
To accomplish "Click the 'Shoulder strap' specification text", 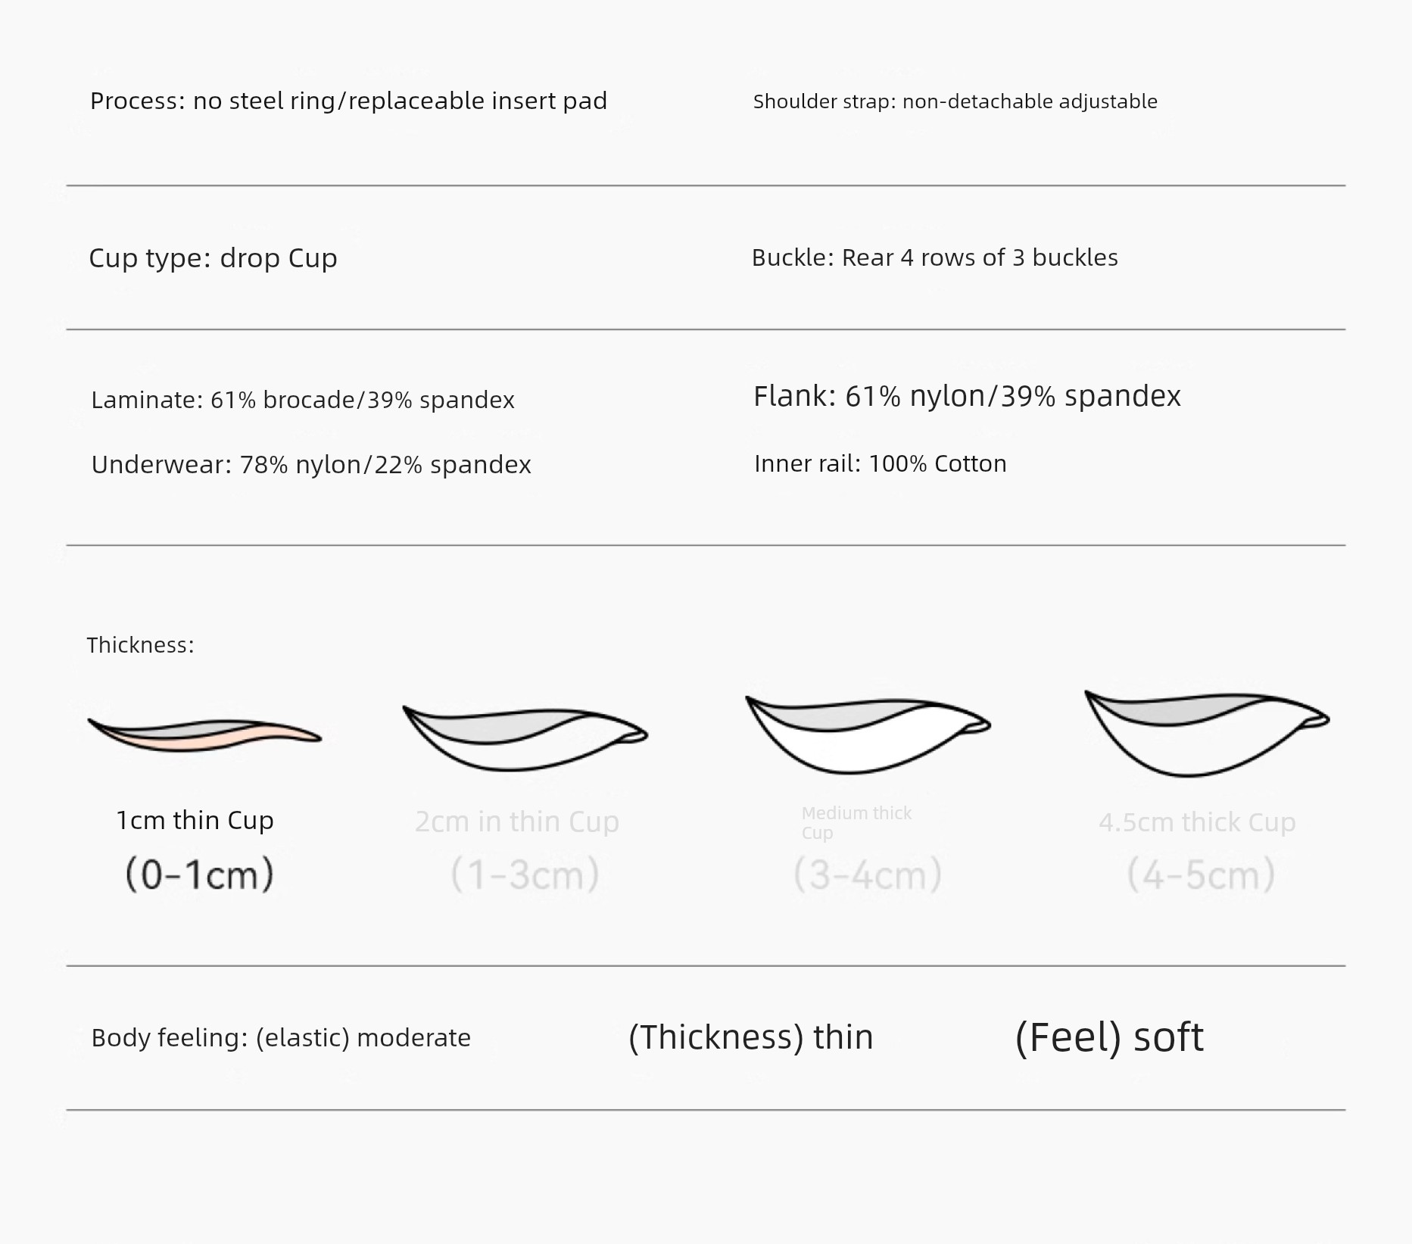I will [955, 101].
